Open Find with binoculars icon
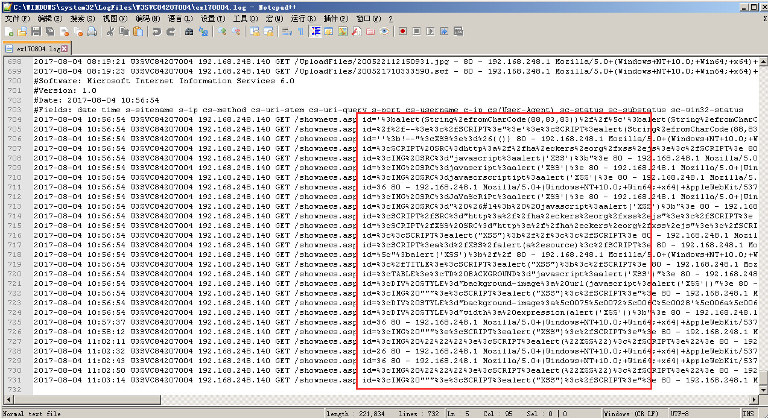Image resolution: width=768 pixels, height=418 pixels. pos(189,31)
